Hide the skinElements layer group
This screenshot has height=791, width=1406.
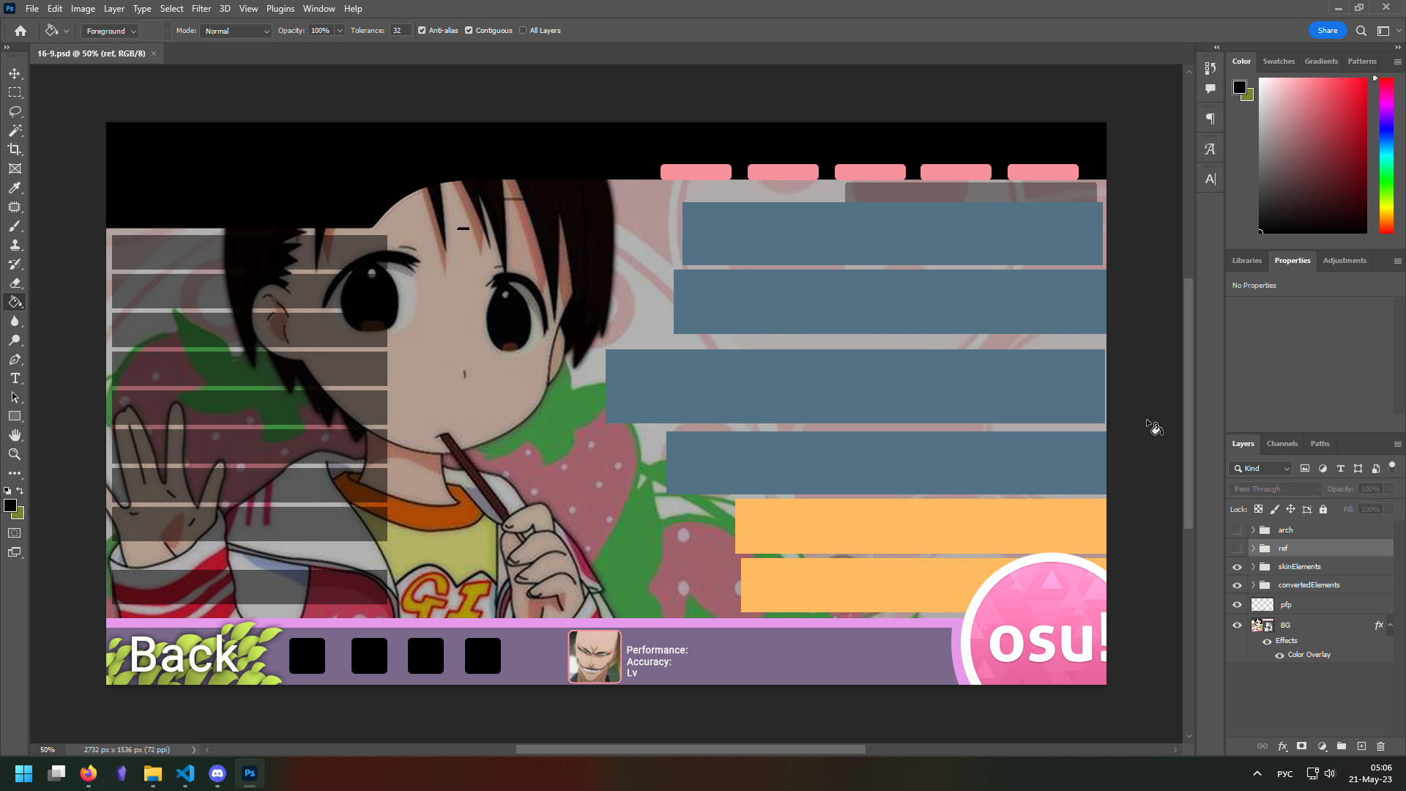pyautogui.click(x=1237, y=567)
